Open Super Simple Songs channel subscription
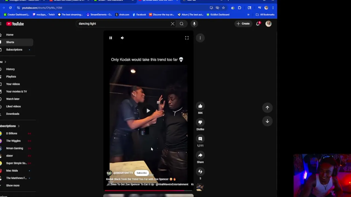Screen dimensions: 351x197 [16, 163]
